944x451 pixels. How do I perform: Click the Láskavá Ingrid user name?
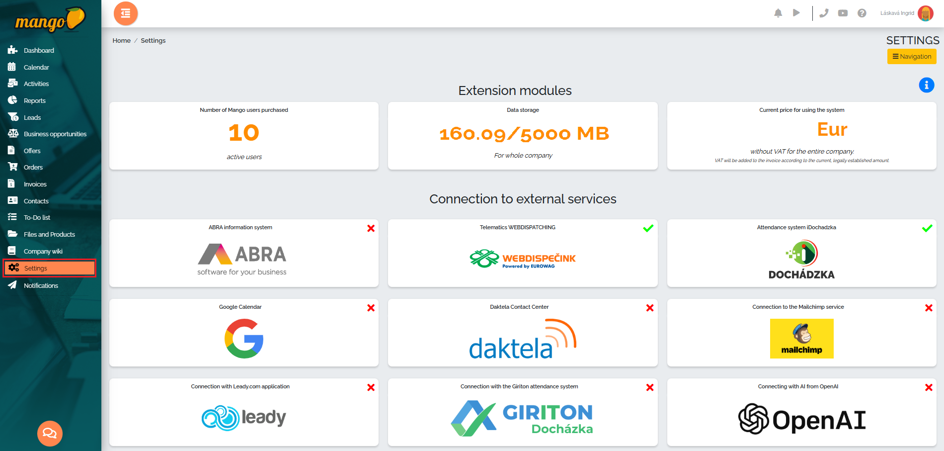(x=897, y=13)
